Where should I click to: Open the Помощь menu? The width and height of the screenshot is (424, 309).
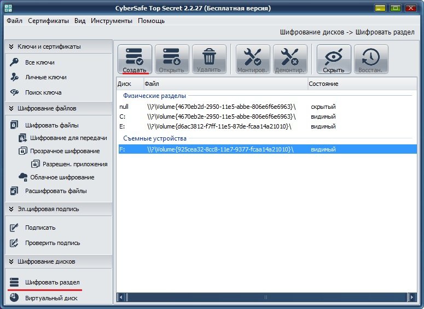(151, 21)
